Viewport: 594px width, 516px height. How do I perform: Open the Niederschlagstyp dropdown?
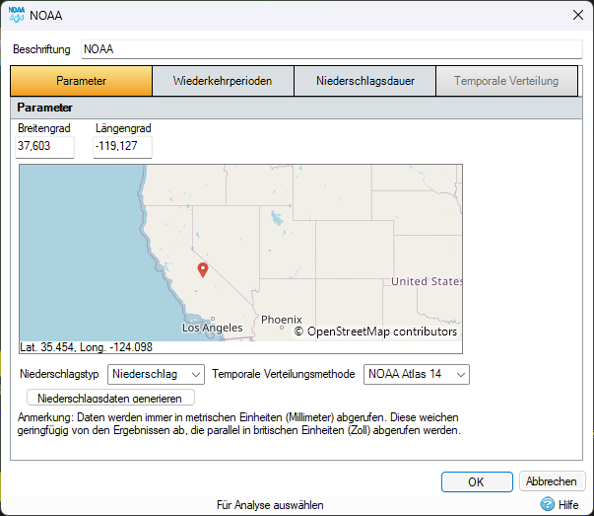point(156,375)
